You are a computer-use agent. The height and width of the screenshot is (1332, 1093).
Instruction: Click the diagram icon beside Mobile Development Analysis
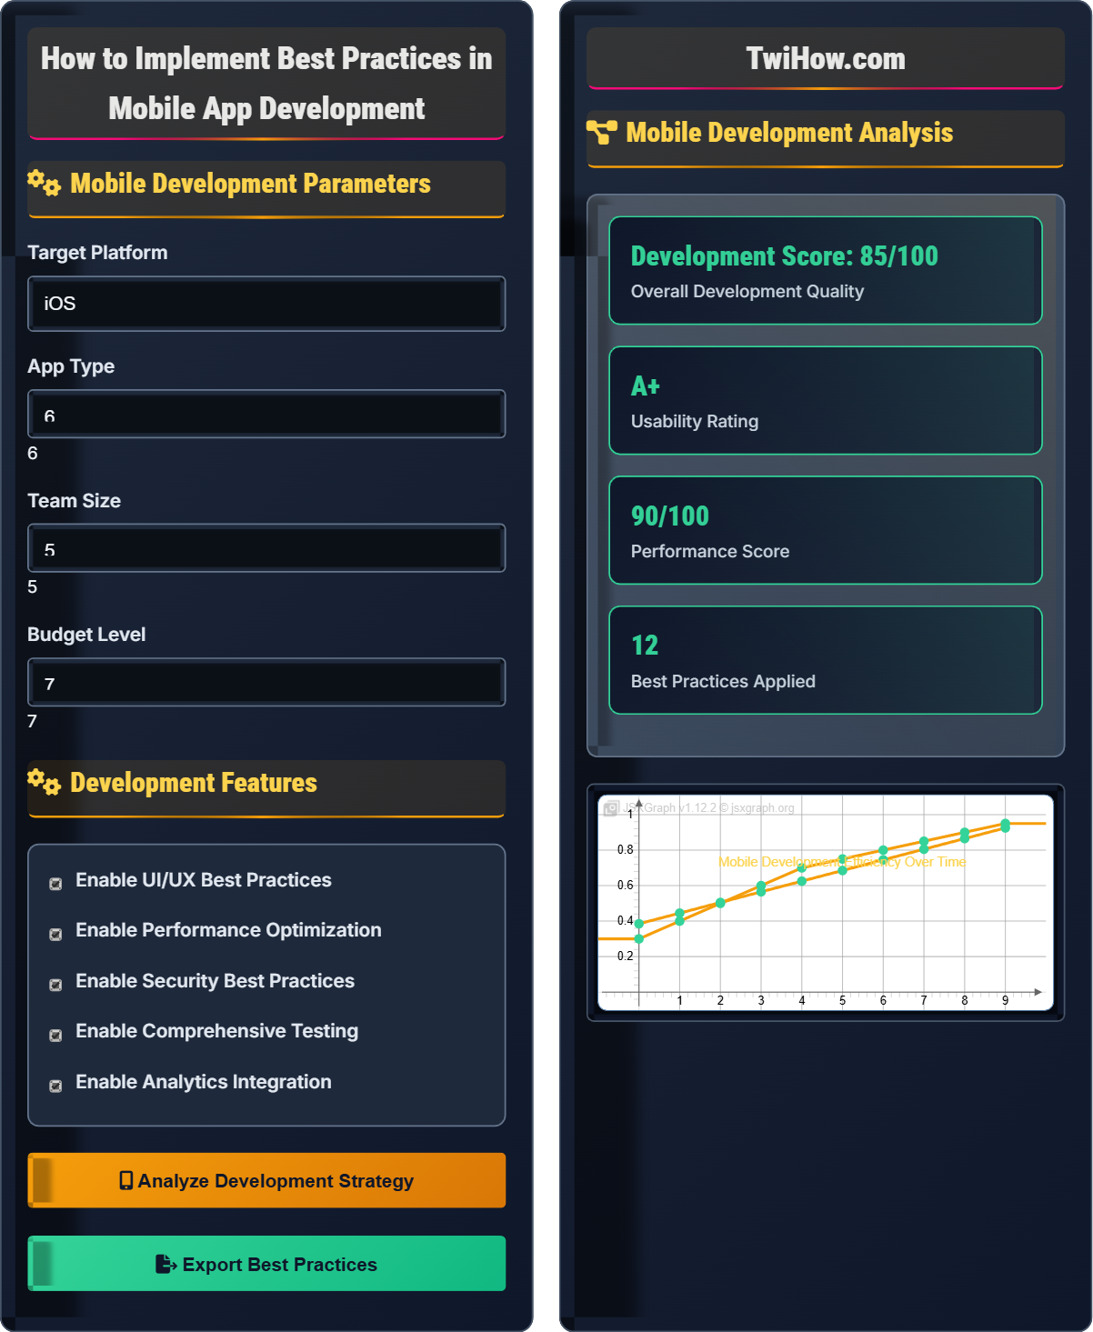tap(602, 133)
